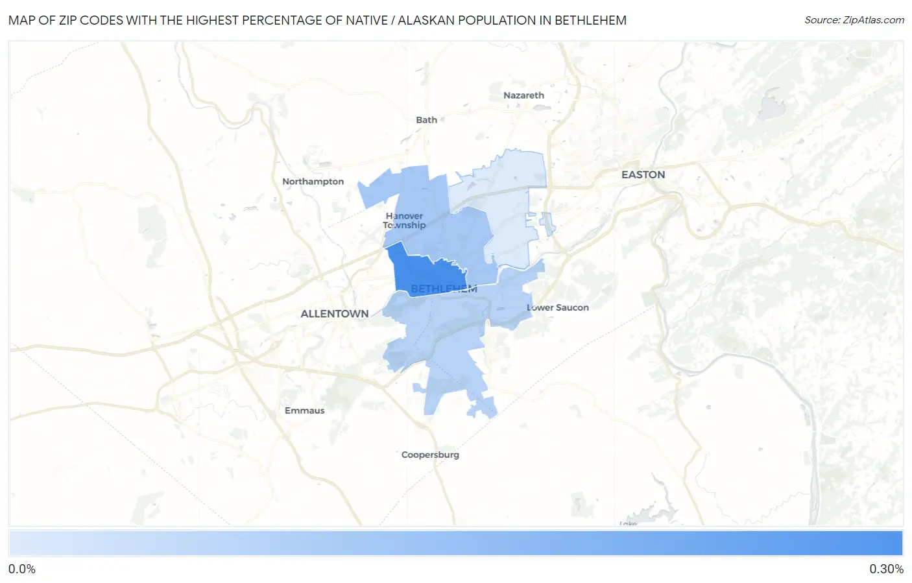Select the Northampton label on map

313,182
